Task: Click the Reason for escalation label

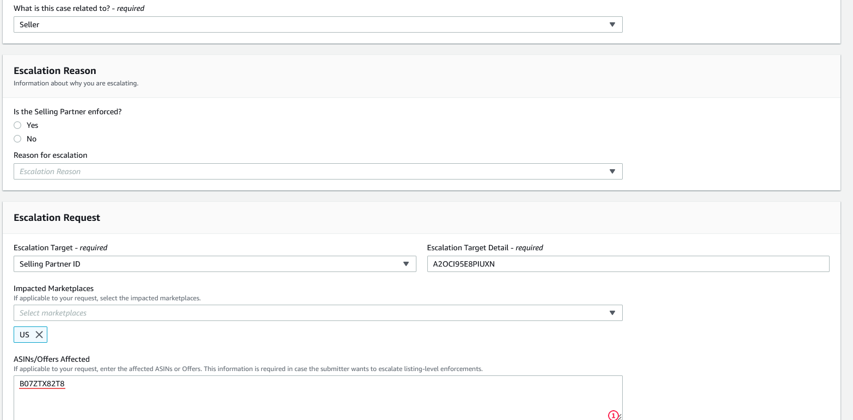Action: tap(50, 155)
